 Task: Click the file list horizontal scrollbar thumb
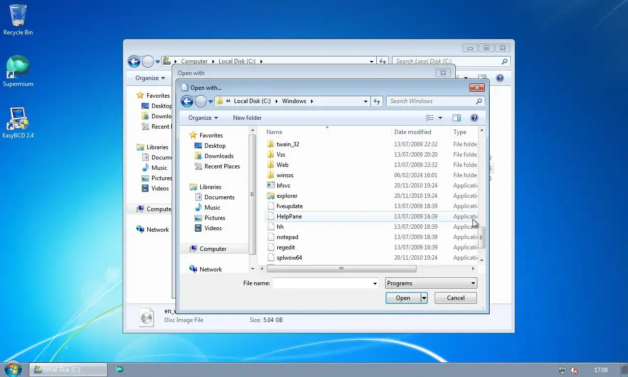coord(341,269)
